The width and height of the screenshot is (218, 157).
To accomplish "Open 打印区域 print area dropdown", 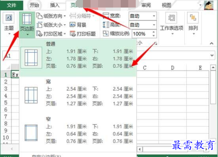I will (x=51, y=34).
